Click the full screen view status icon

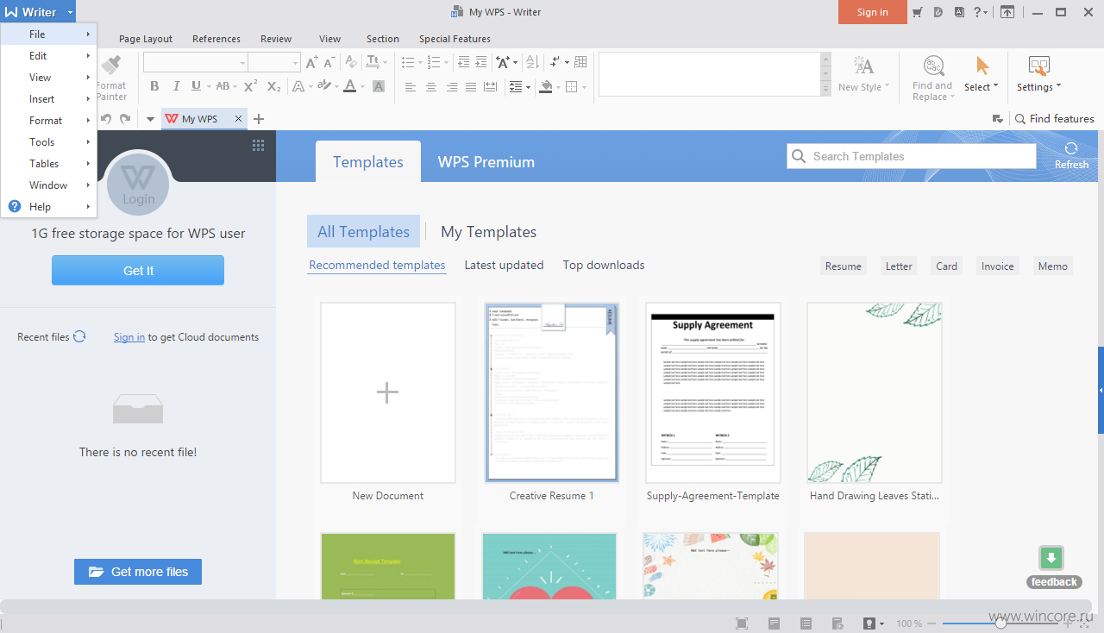point(742,623)
